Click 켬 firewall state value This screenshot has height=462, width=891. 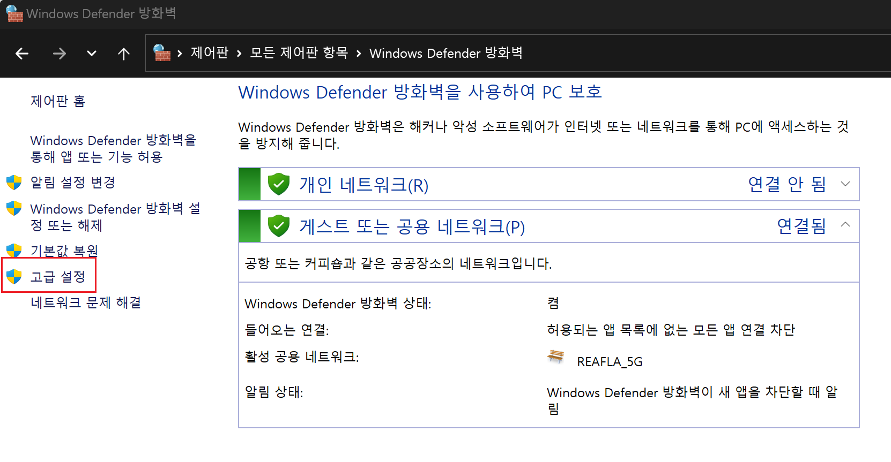(x=553, y=304)
